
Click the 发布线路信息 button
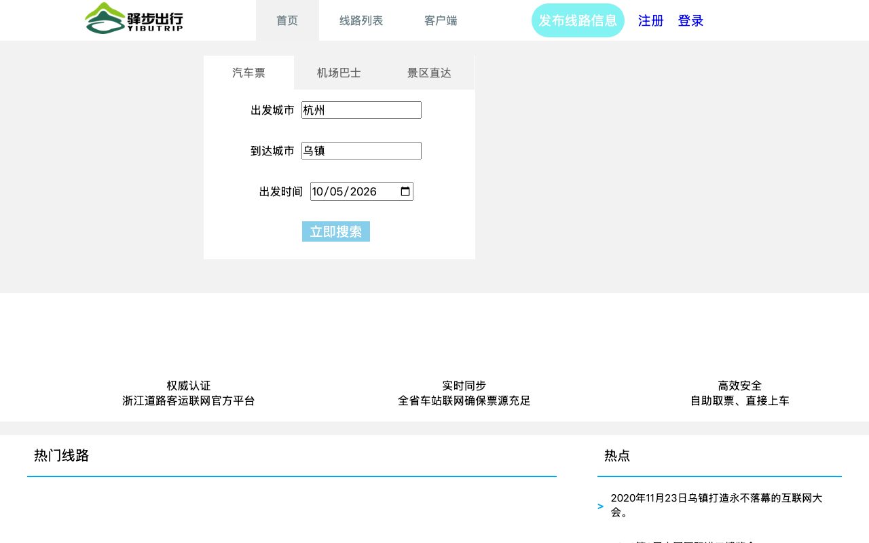click(x=578, y=20)
